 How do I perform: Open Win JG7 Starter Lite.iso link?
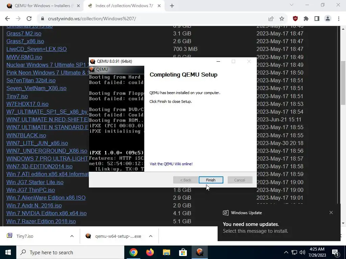click(x=35, y=182)
